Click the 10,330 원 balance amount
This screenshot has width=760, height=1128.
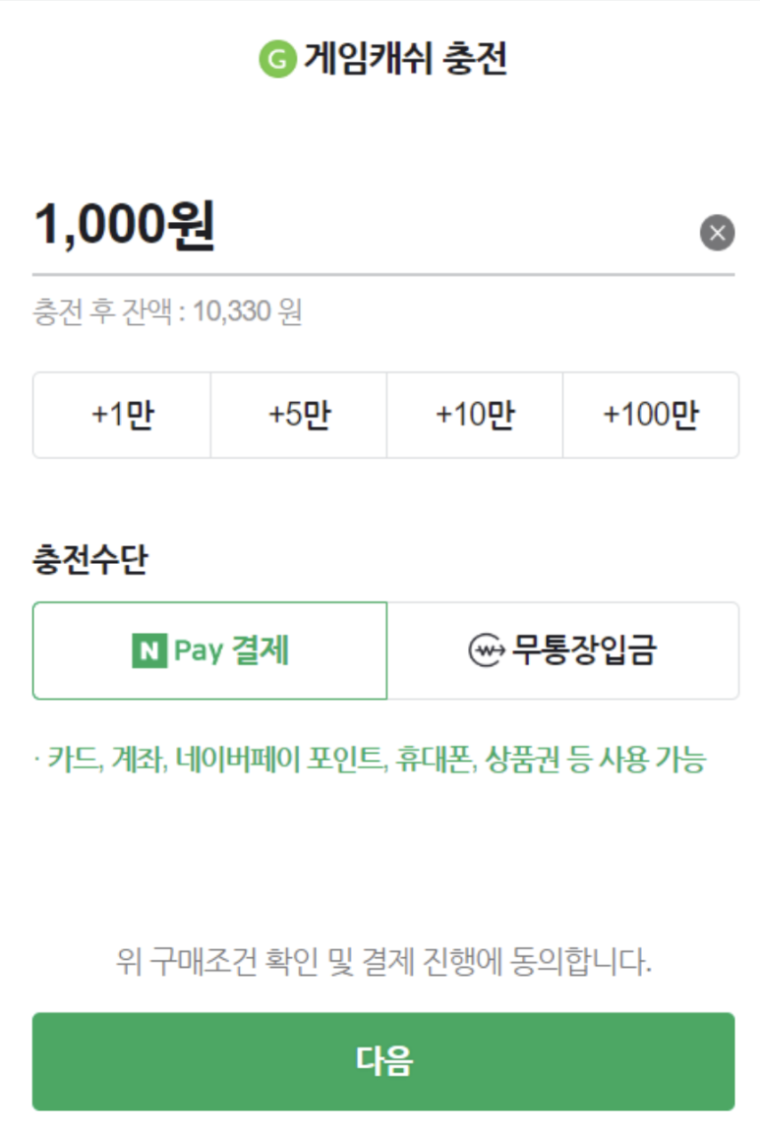[x=247, y=312]
